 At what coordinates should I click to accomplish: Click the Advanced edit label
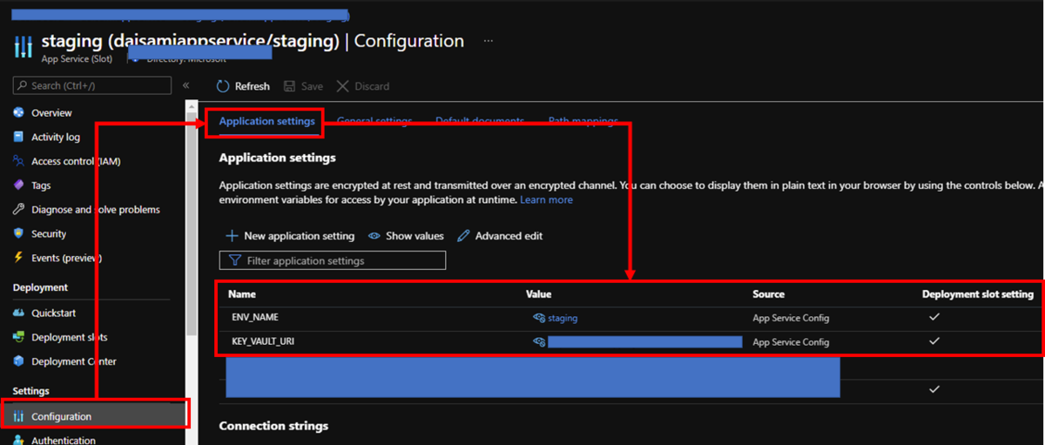tap(509, 236)
